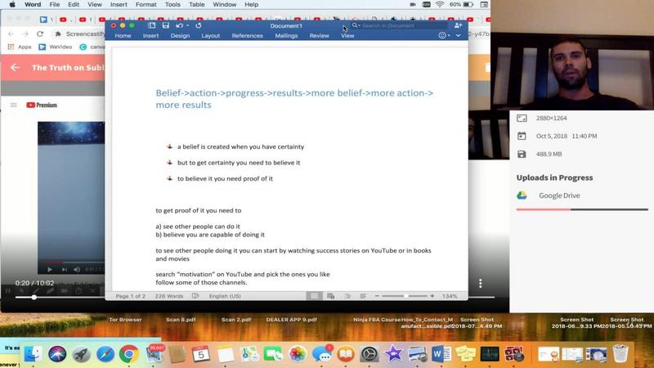Click the Page 1 of 2 status indicator

click(x=131, y=296)
